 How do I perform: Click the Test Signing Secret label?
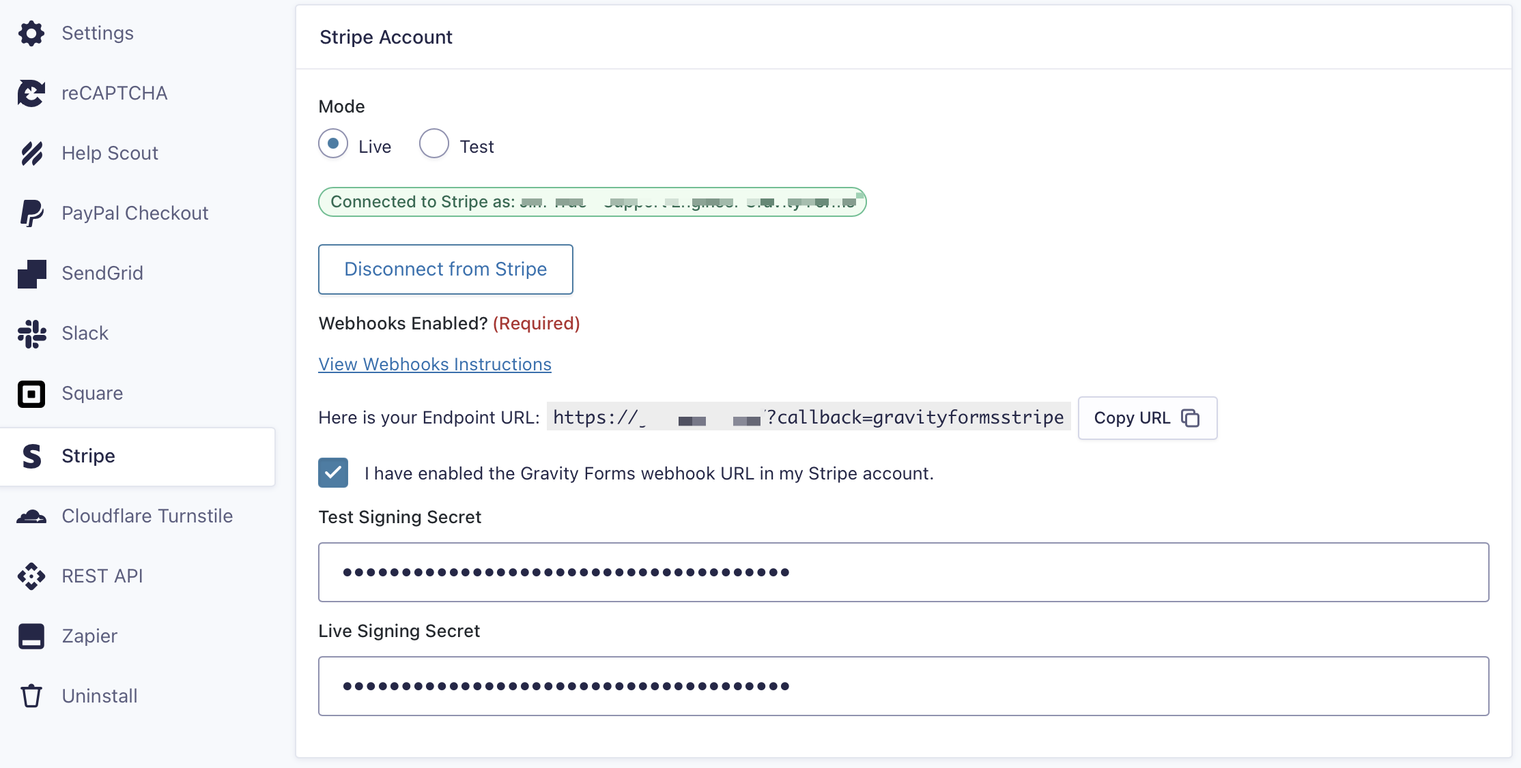tap(399, 518)
